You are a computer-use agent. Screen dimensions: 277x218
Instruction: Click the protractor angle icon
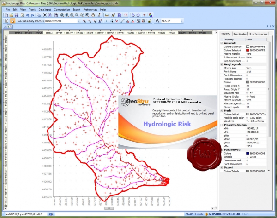click(x=126, y=15)
